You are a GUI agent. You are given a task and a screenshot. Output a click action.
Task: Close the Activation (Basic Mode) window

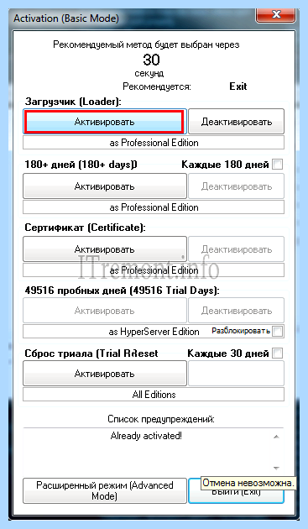tap(276, 14)
